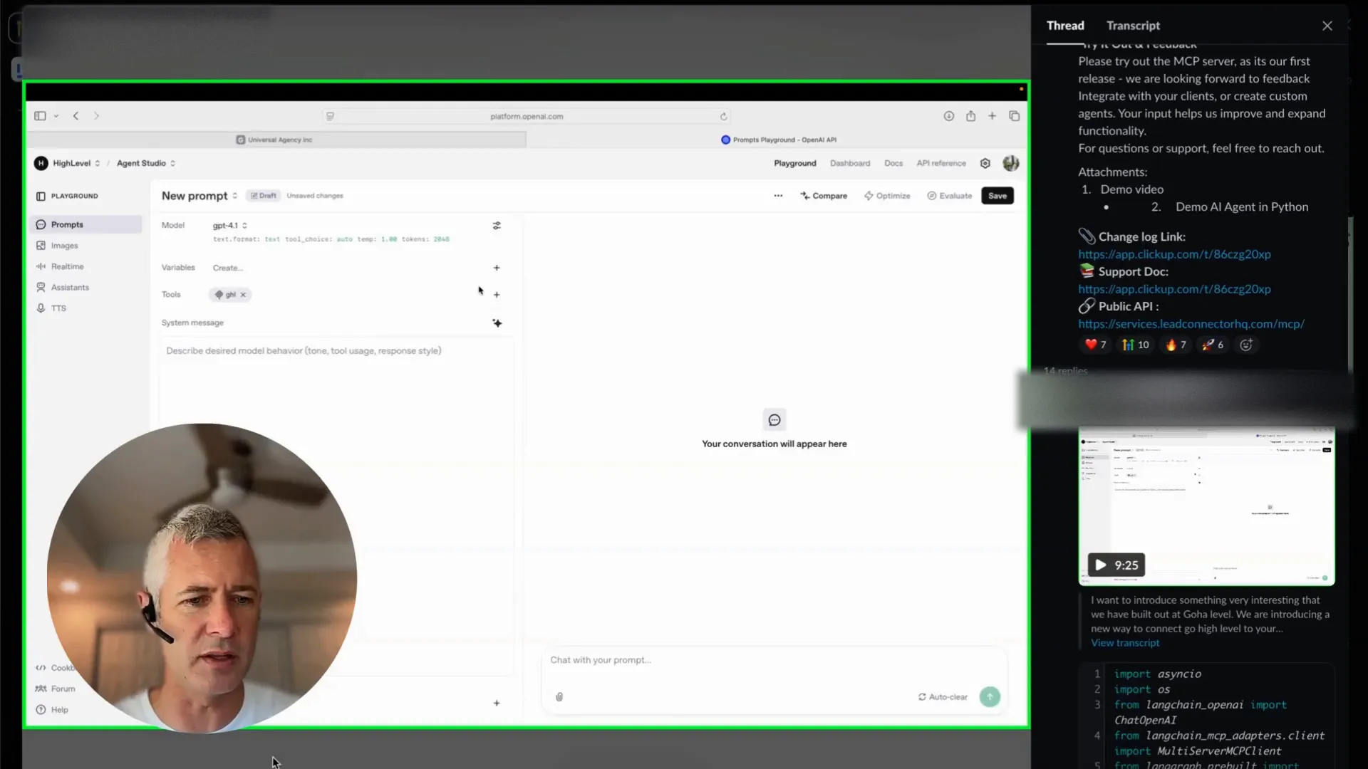This screenshot has height=769, width=1368.
Task: Expand the browser sidebar chevron menu
Action: click(56, 116)
